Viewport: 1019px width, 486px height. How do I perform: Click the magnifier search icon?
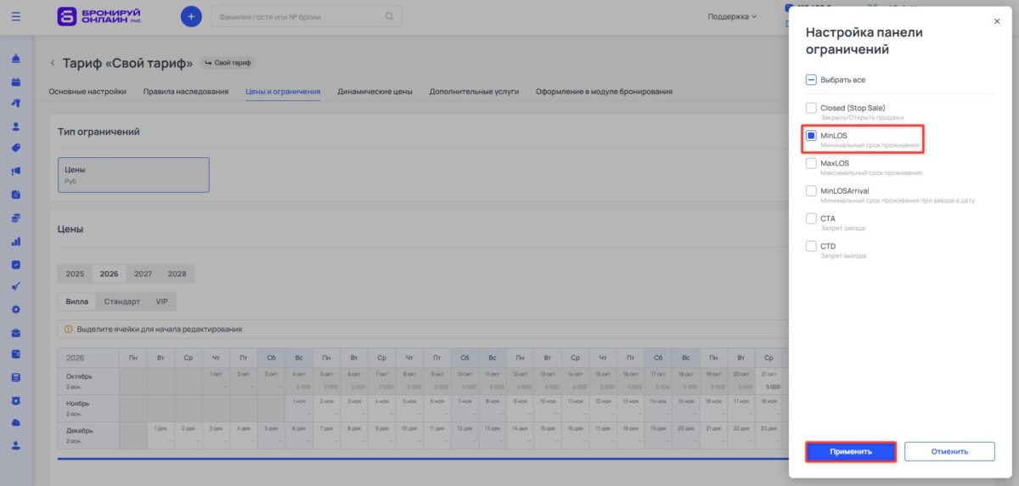pyautogui.click(x=389, y=16)
